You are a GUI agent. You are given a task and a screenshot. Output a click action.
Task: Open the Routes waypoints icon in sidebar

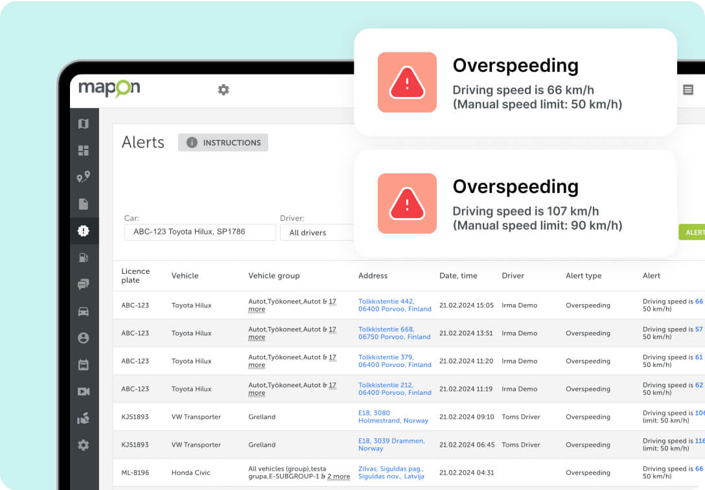[83, 176]
